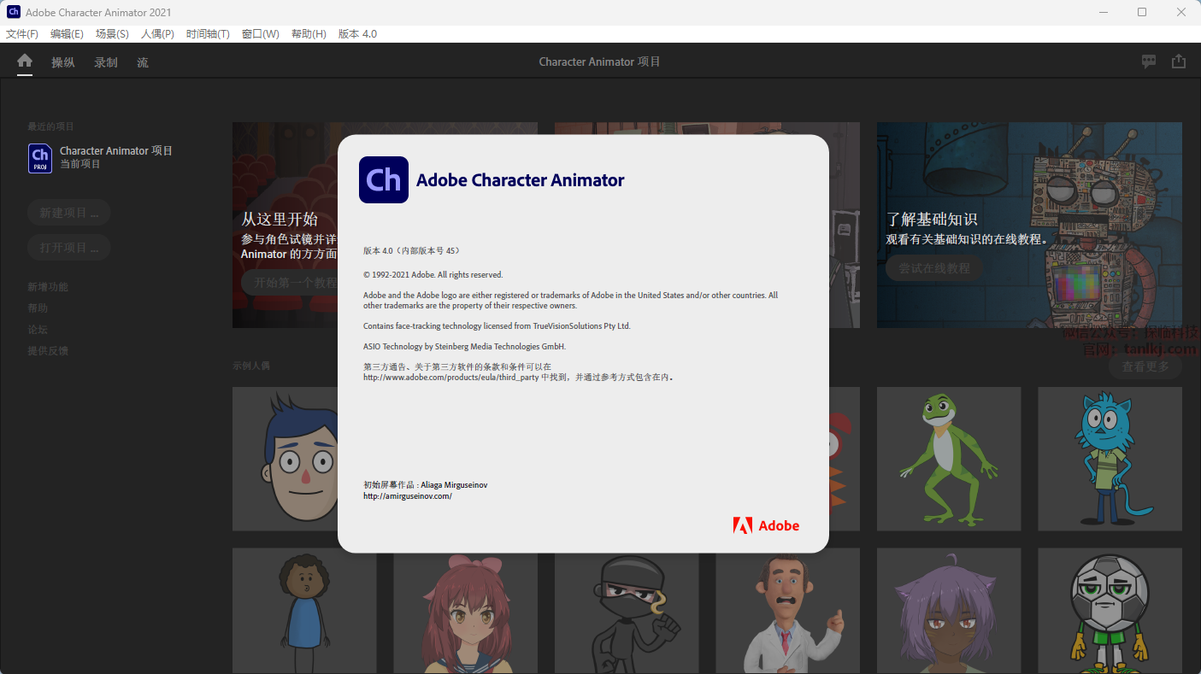Click the 打开项目 button
Viewport: 1201px width, 674px height.
pos(69,248)
